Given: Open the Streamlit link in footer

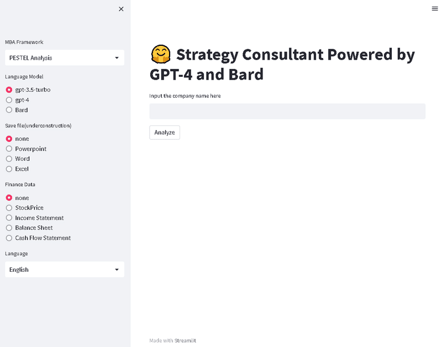Looking at the screenshot, I should pyautogui.click(x=185, y=340).
